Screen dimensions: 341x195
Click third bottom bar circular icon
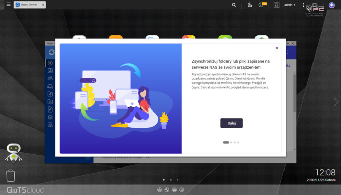174,190
